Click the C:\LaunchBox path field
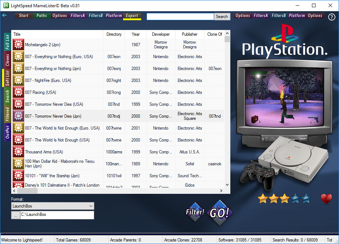This screenshot has width=339, height=244. (57, 215)
